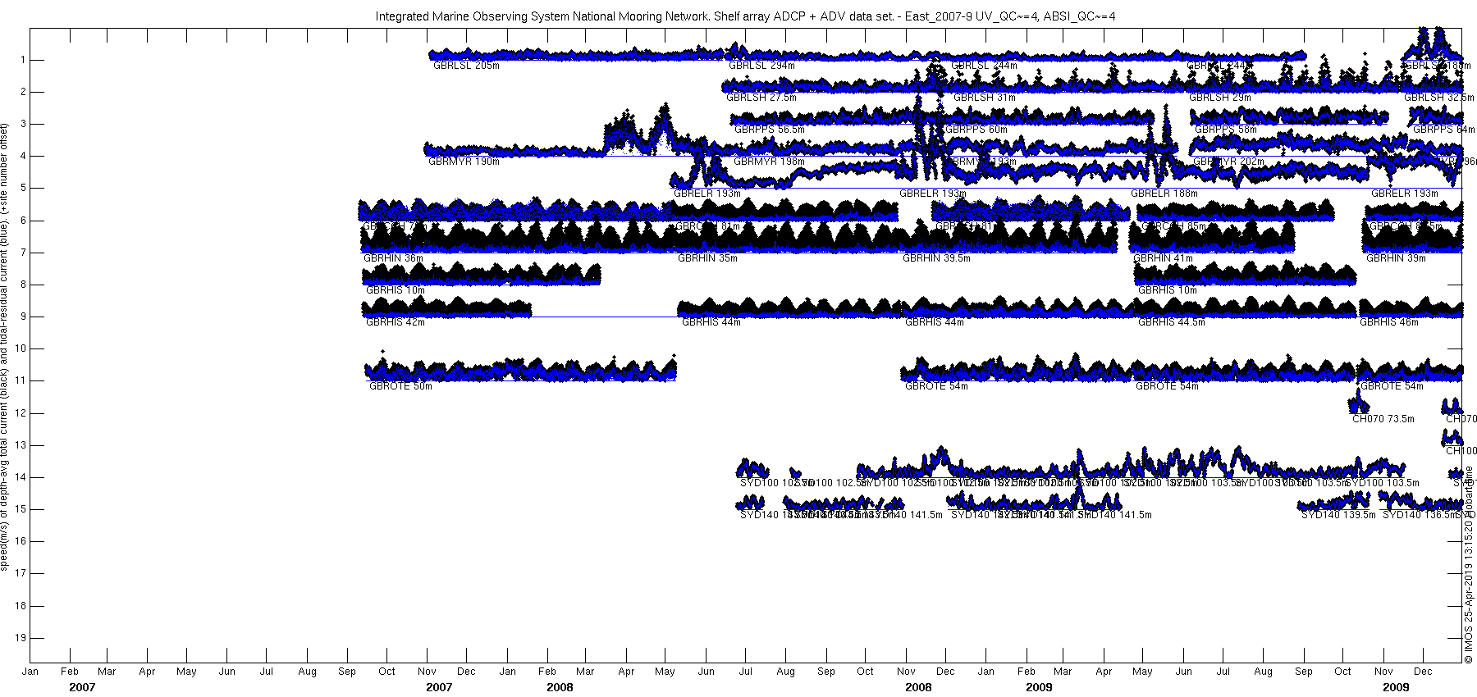Pick y-axis tick label 9
1477x697 pixels.
24,317
